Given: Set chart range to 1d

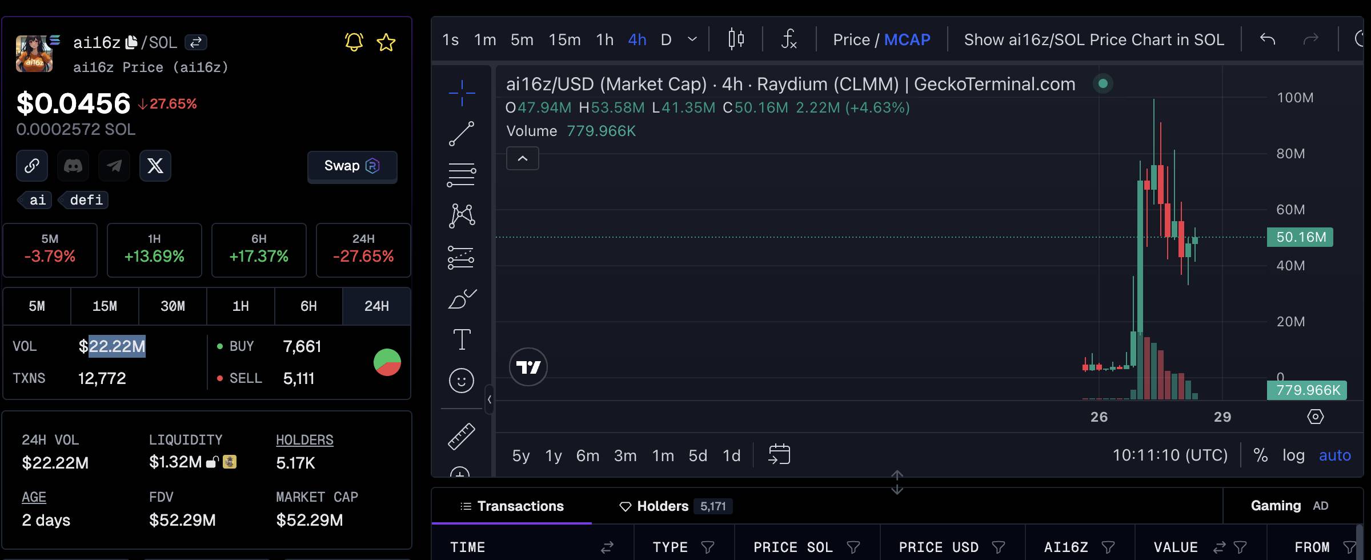Looking at the screenshot, I should [x=732, y=455].
